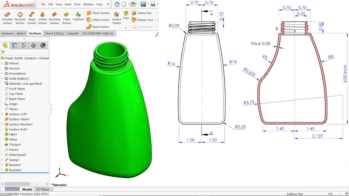Image resolution: width=349 pixels, height=196 pixels.
Task: Expand the Surface-Loft1 feature
Action: pos(2,114)
